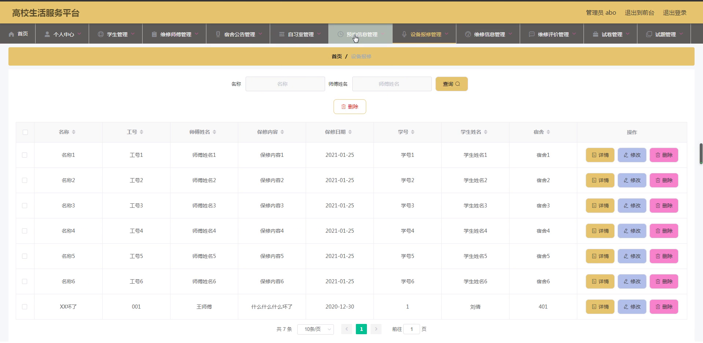Open the 首页 menu item
Image resolution: width=703 pixels, height=343 pixels.
tap(18, 34)
